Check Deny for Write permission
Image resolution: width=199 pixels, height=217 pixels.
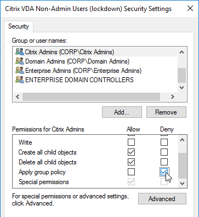click(x=164, y=142)
